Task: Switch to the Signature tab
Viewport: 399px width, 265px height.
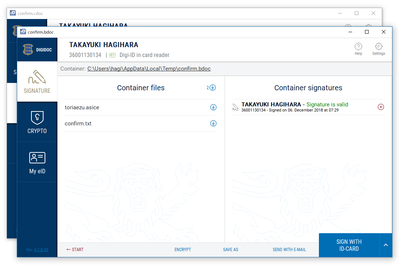Action: [x=37, y=82]
